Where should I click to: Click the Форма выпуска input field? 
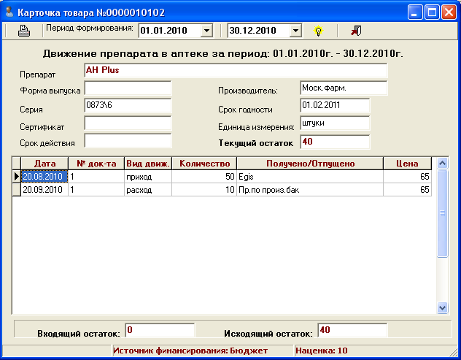tap(128, 88)
